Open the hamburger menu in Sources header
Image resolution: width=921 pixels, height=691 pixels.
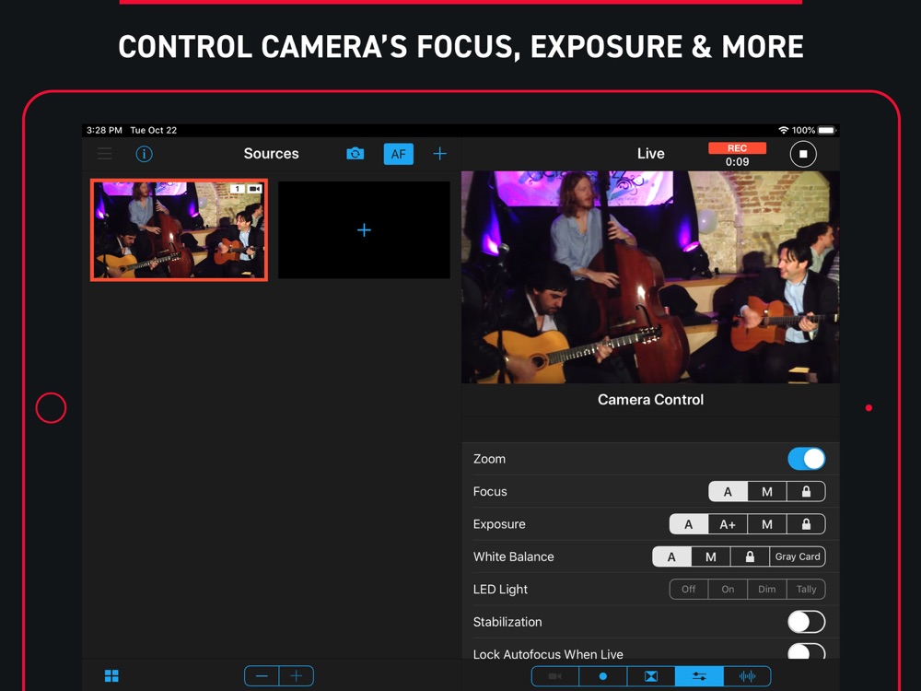(105, 154)
